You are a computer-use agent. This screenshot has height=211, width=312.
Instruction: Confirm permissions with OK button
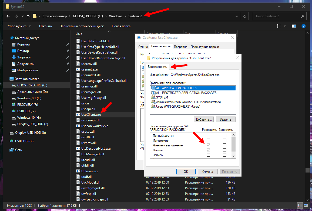(186, 172)
